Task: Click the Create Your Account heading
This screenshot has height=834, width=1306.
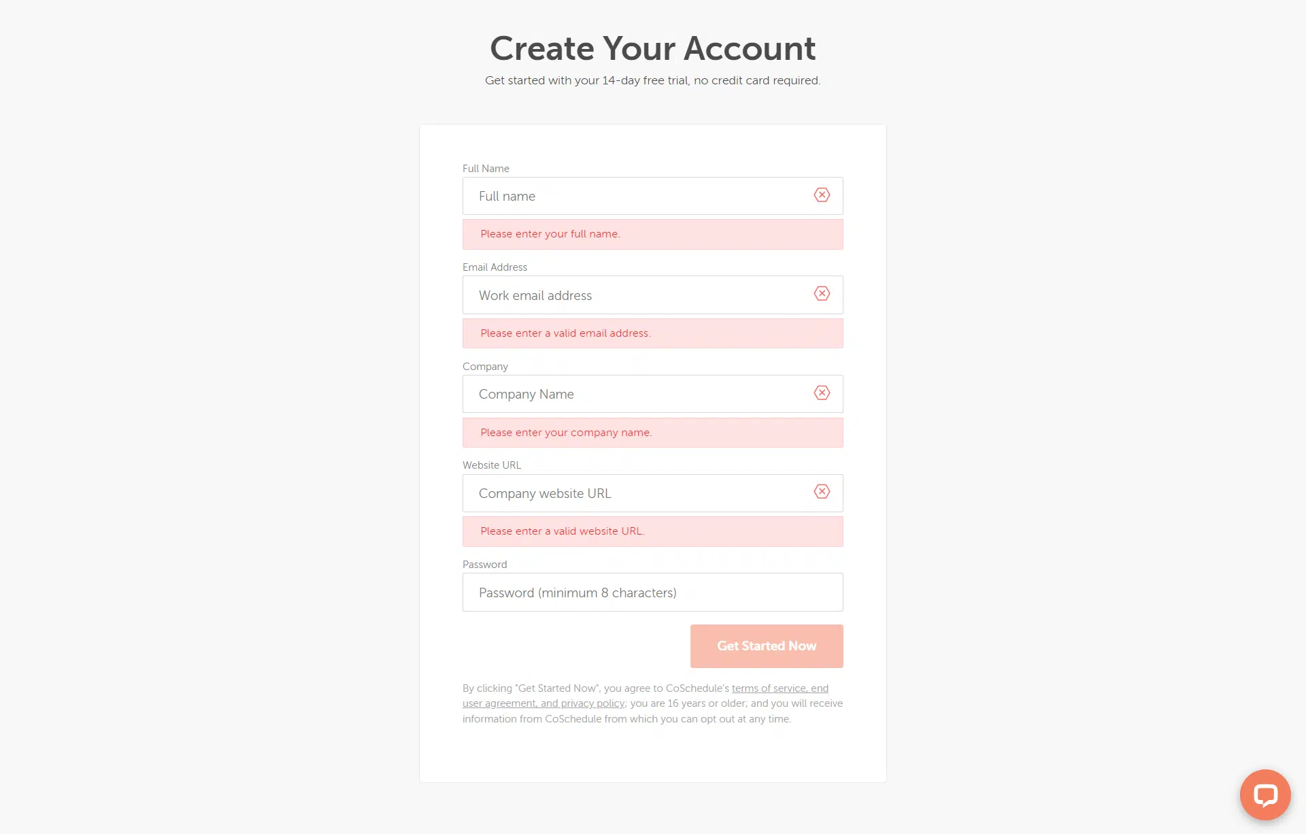Action: (x=652, y=48)
